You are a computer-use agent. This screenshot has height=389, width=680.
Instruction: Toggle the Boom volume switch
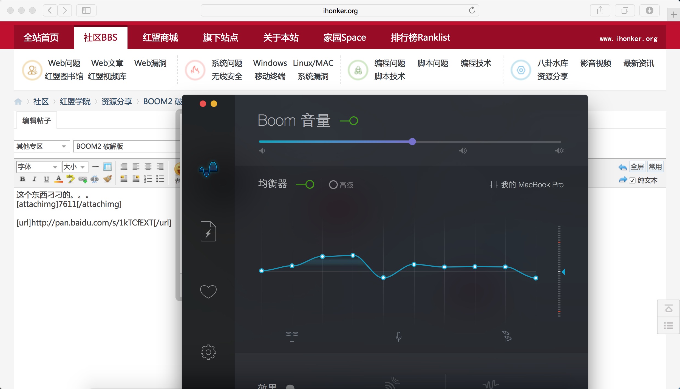349,121
